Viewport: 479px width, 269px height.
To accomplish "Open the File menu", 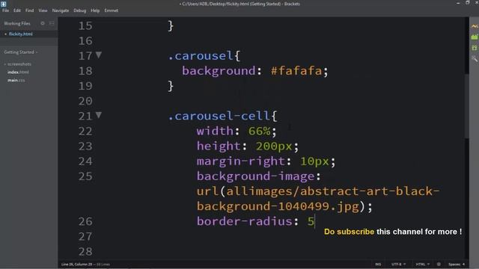I will [x=5, y=10].
